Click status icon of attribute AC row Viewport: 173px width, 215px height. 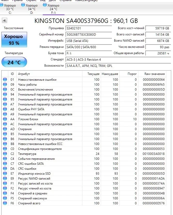pyautogui.click(x=5, y=124)
